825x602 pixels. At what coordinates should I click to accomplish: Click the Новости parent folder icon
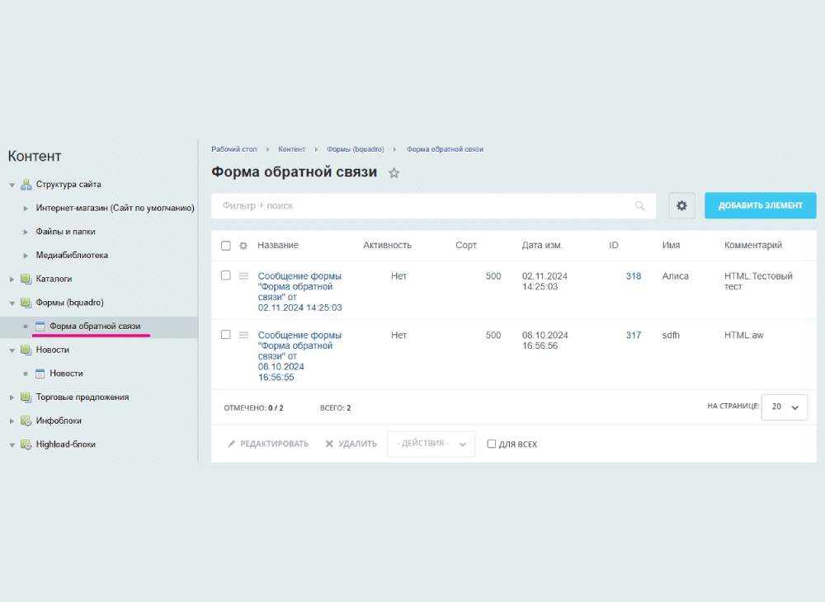click(26, 350)
